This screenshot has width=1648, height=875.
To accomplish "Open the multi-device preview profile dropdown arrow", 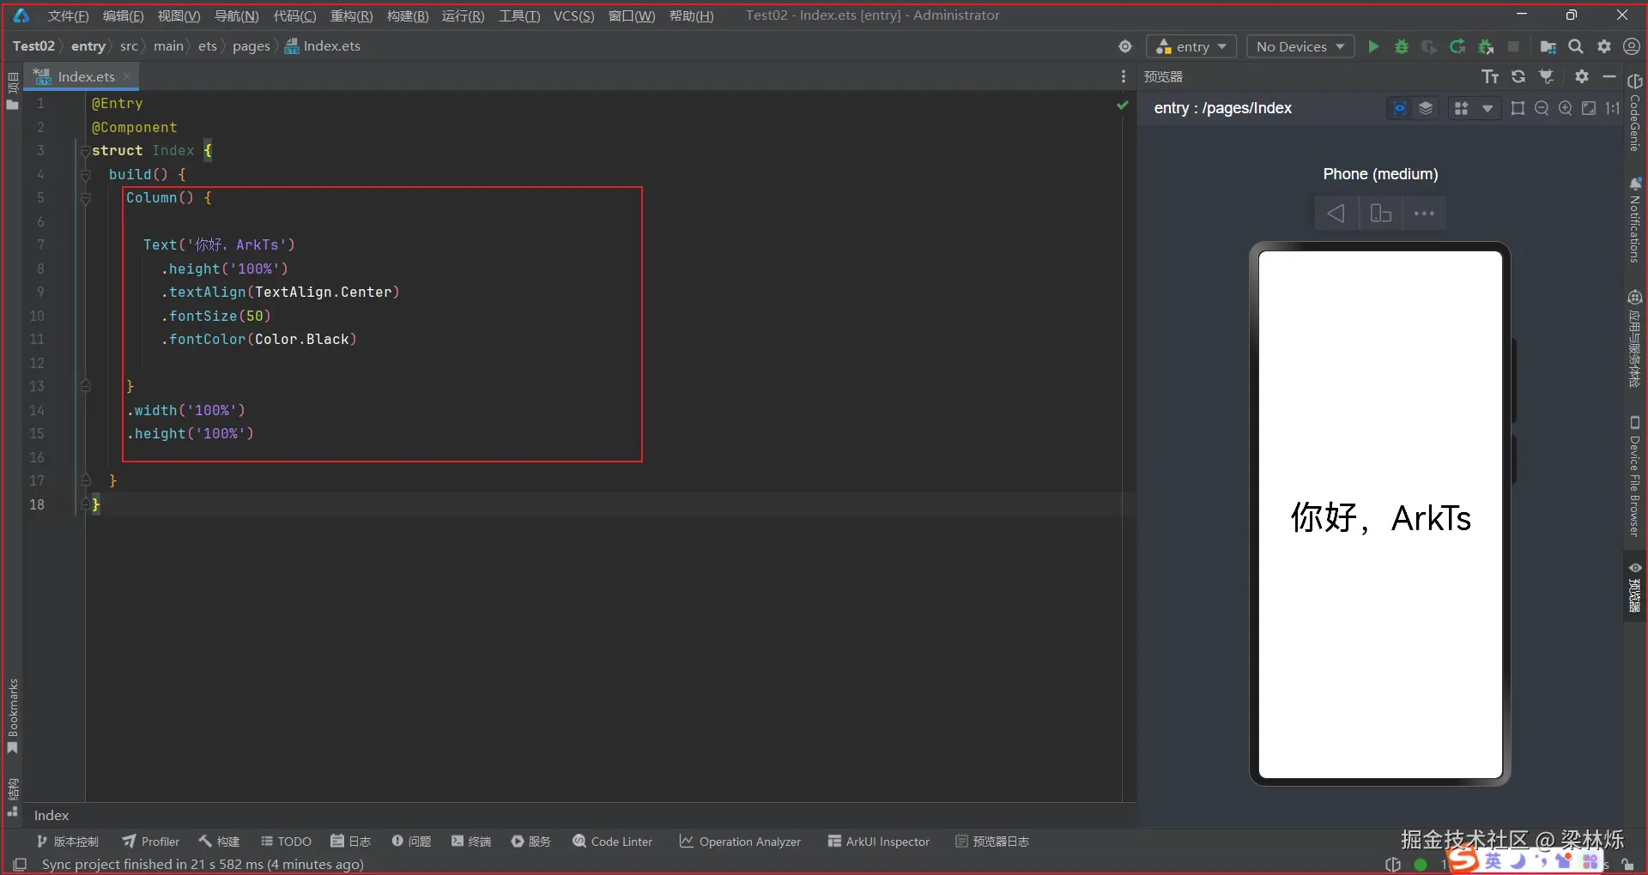I will [1487, 108].
